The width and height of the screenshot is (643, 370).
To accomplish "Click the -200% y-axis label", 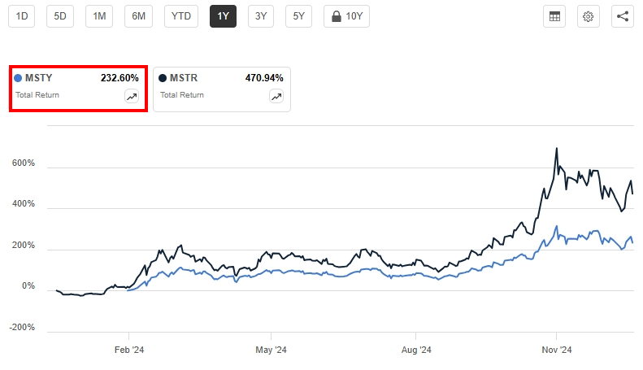I will pyautogui.click(x=22, y=328).
